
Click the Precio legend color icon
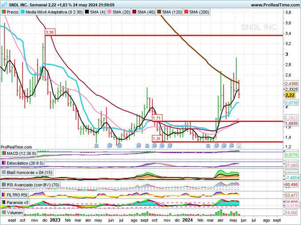[x=4, y=12]
